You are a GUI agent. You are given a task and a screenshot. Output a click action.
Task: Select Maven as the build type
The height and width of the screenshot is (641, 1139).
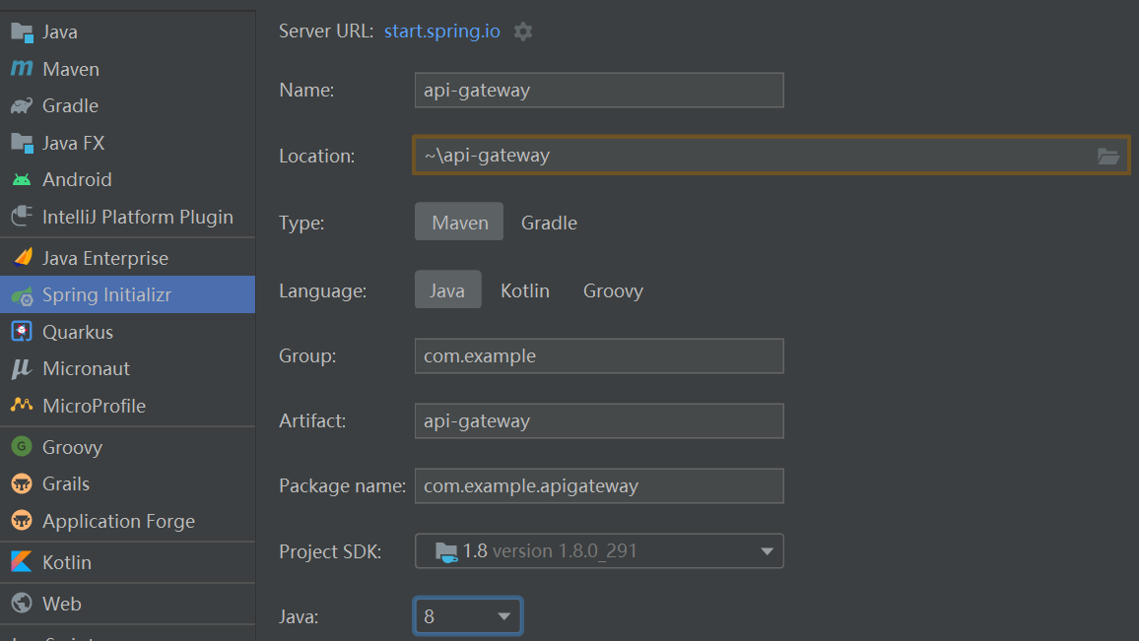coord(459,223)
